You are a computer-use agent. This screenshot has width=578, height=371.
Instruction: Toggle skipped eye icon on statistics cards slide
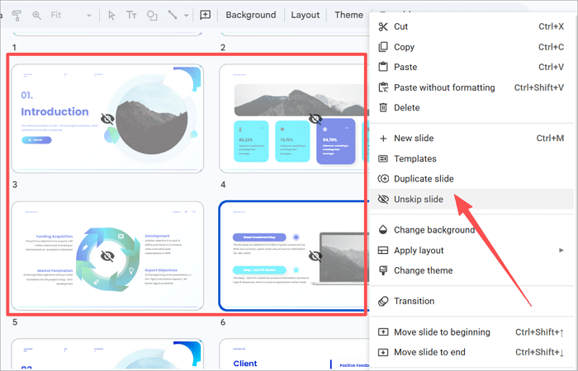point(315,119)
